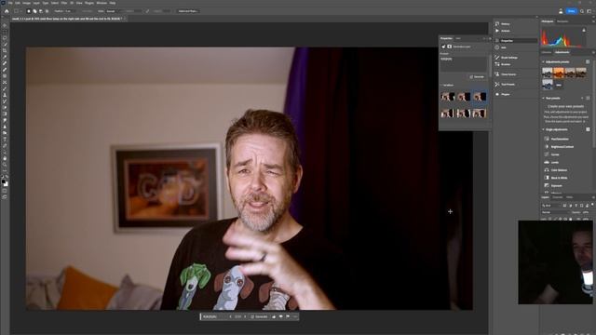The image size is (596, 335).
Task: Open more options in contextual task bar
Action: [295, 316]
